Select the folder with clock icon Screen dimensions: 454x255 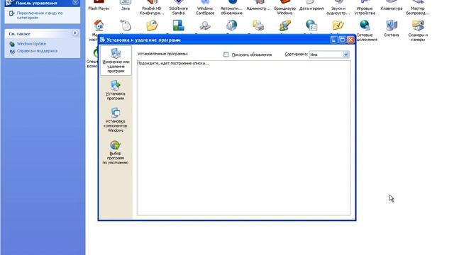click(152, 25)
